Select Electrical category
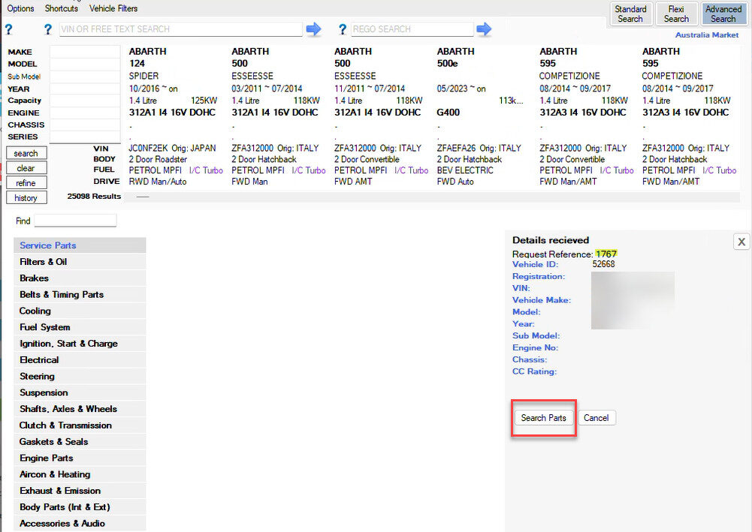The image size is (752, 532). coord(80,359)
